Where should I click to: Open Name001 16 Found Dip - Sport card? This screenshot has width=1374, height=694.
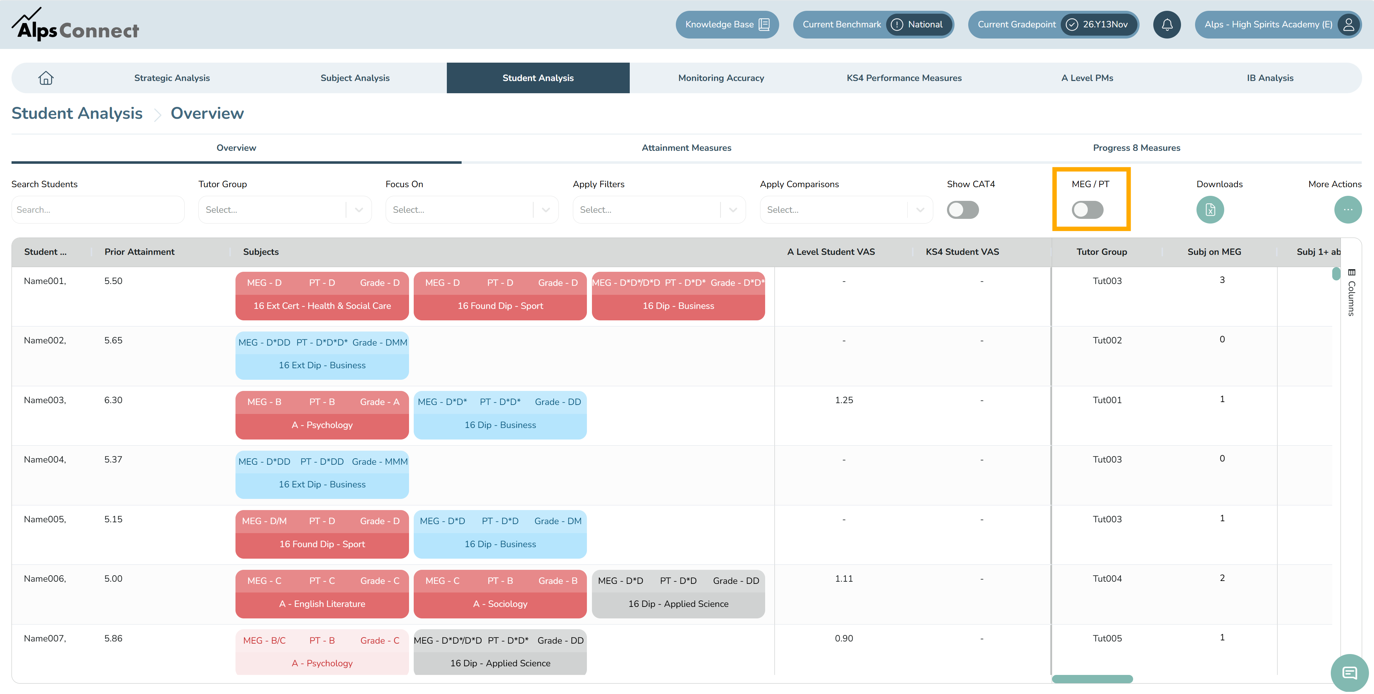(500, 296)
